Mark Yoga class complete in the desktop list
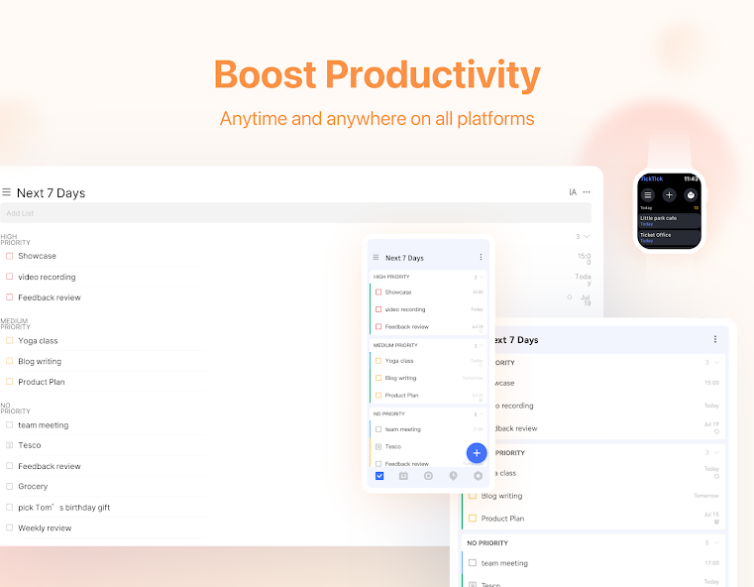Image resolution: width=754 pixels, height=587 pixels. click(10, 340)
